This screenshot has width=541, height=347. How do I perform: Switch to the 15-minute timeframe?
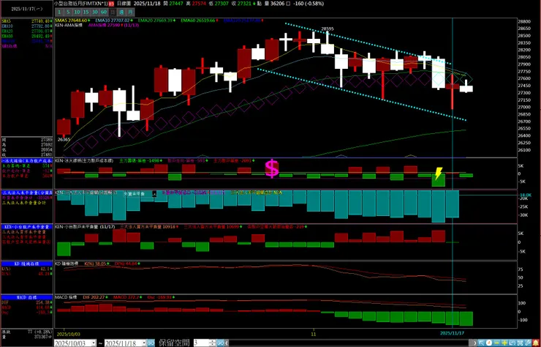(x=86, y=12)
